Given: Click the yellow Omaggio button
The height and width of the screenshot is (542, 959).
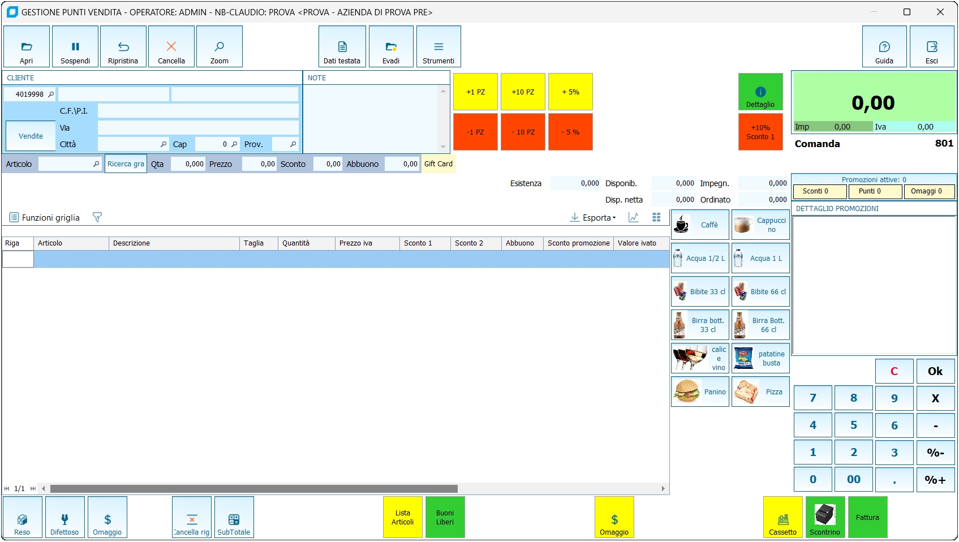Looking at the screenshot, I should click(614, 517).
